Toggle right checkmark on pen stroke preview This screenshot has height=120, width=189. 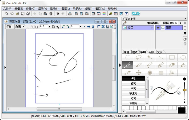pyautogui.click(x=179, y=93)
